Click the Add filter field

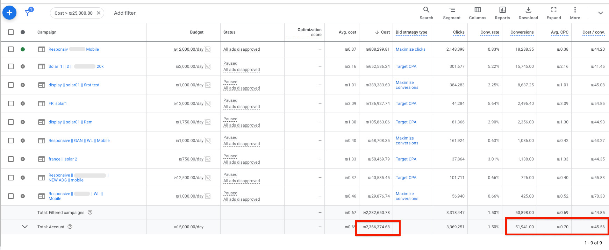click(x=125, y=13)
